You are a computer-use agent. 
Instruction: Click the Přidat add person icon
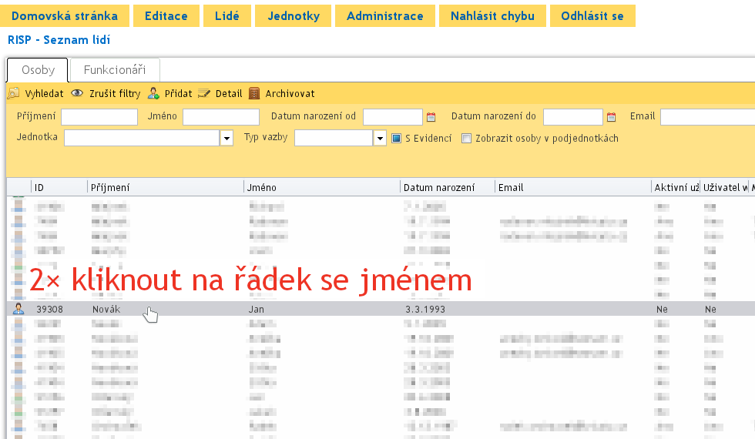coord(153,94)
